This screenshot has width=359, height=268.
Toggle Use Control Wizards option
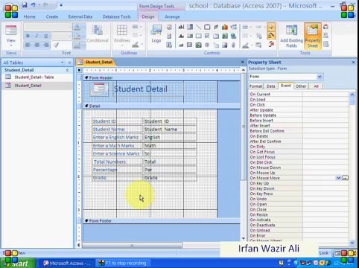271,36
